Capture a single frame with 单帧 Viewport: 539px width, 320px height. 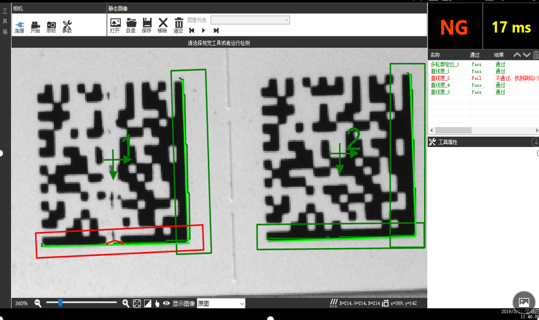51,25
